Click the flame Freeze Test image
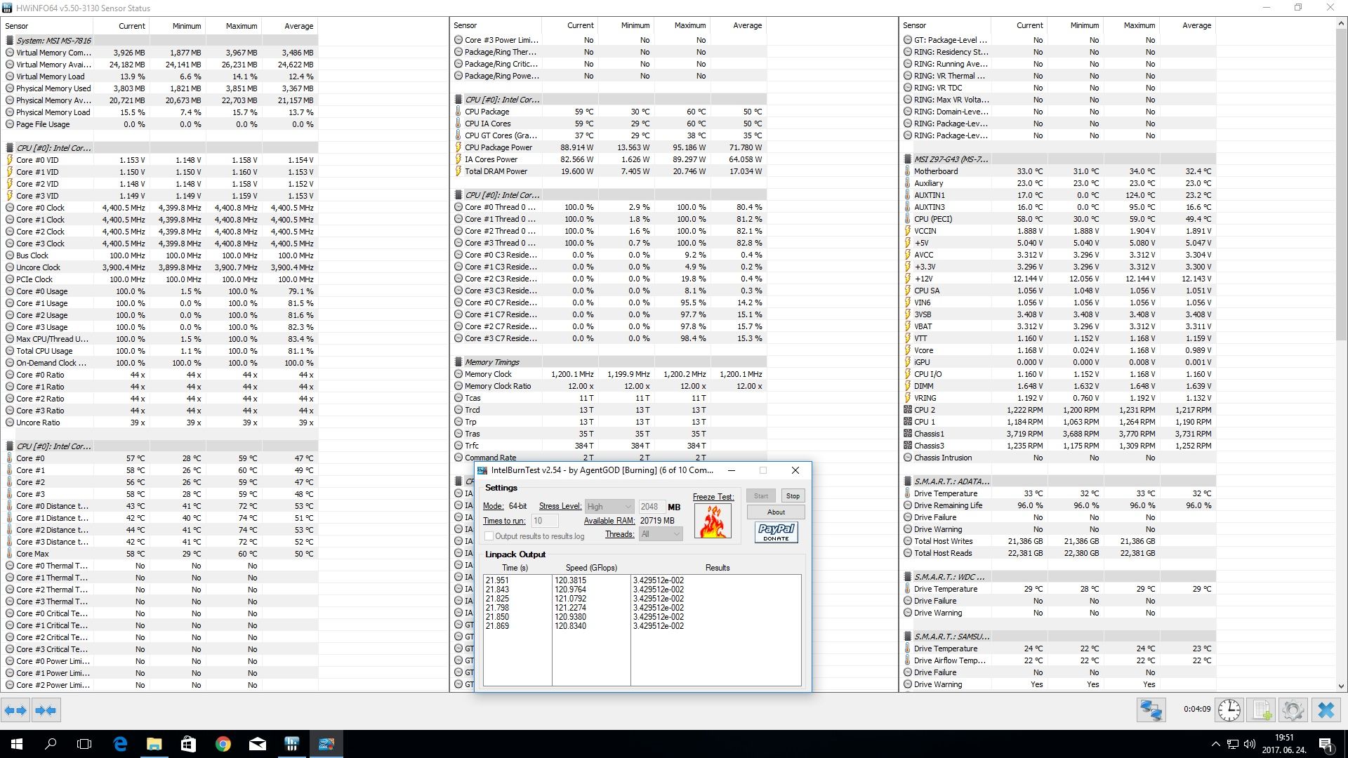 (713, 521)
